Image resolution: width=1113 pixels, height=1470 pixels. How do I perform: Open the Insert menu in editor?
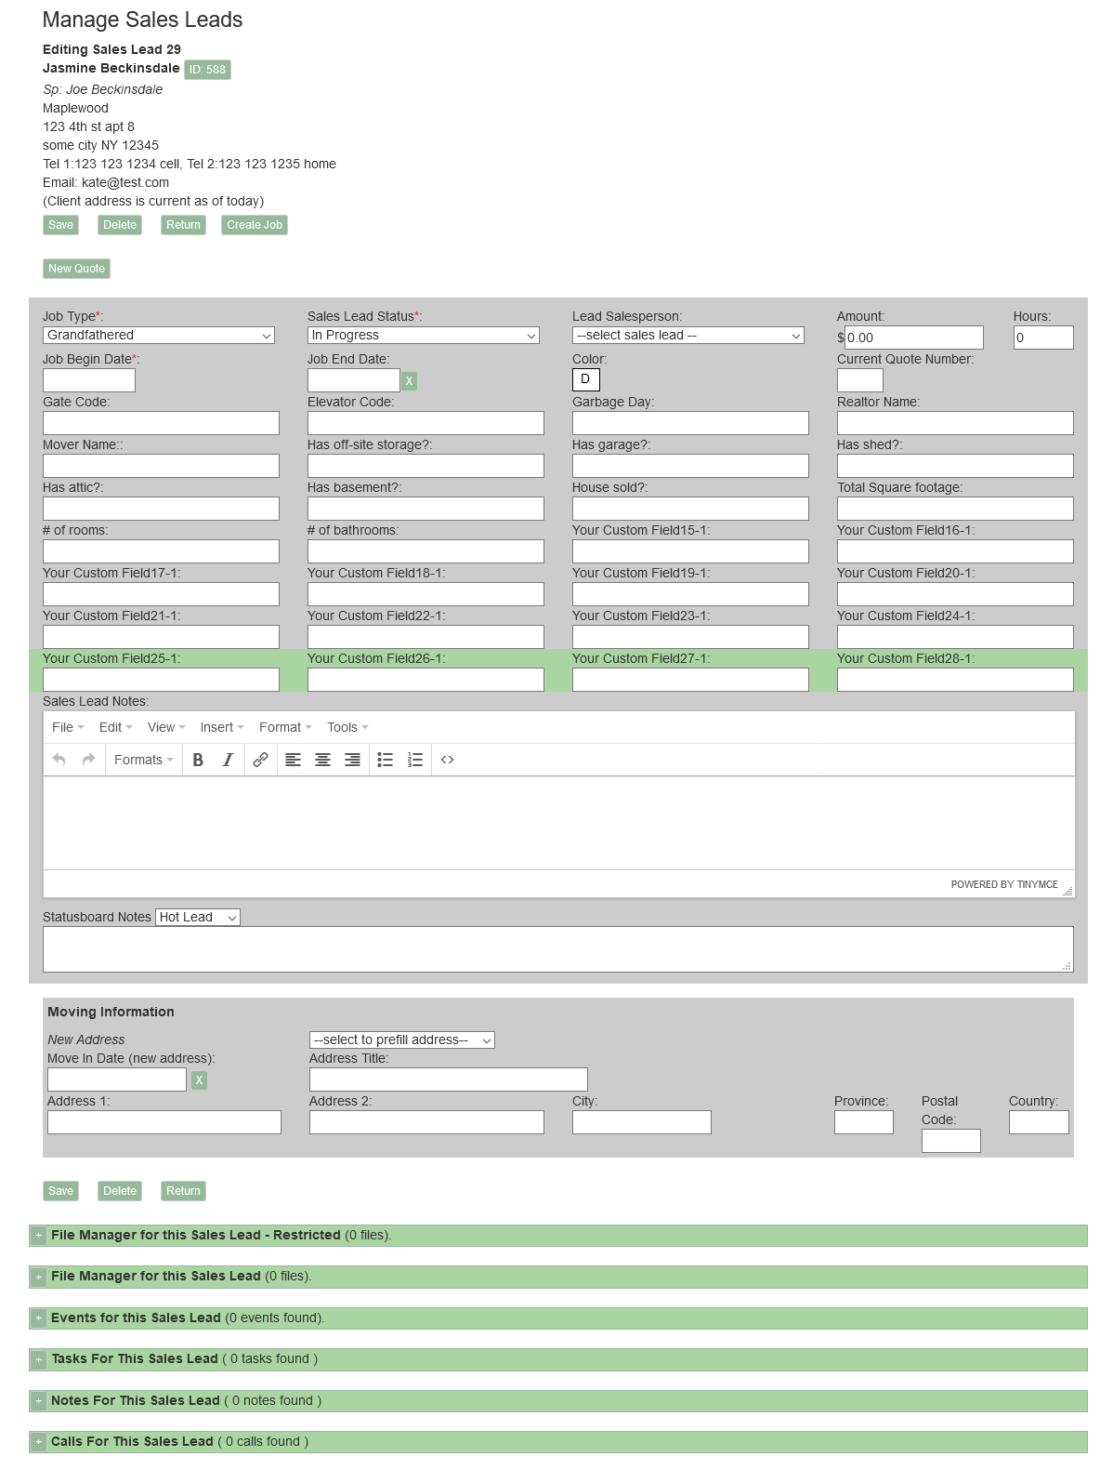click(222, 727)
